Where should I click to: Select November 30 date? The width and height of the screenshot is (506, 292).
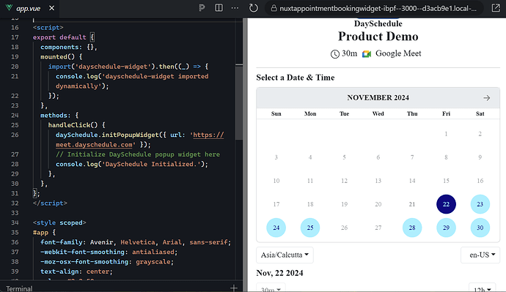pos(480,228)
